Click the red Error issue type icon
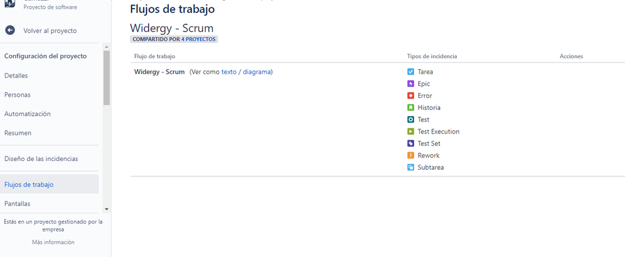The width and height of the screenshot is (625, 257). (x=410, y=95)
